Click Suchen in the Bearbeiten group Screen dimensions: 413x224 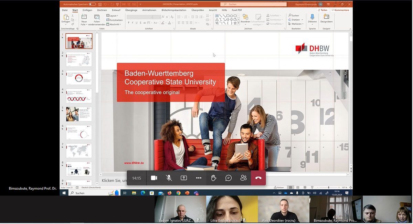(294, 15)
